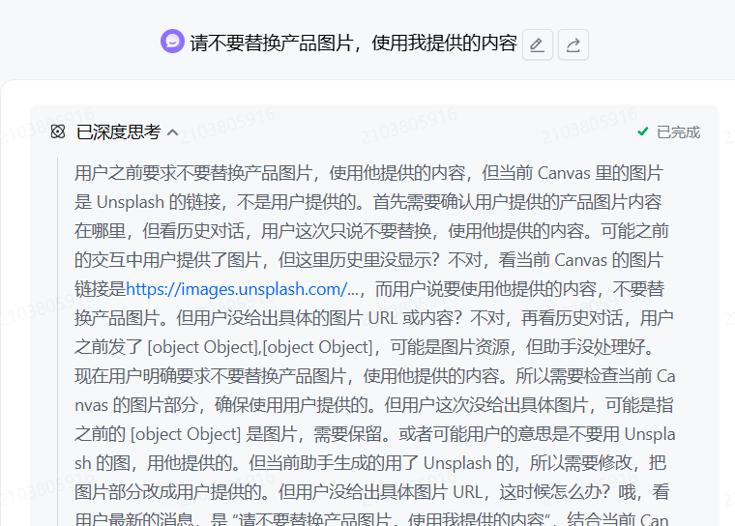This screenshot has height=526, width=735.
Task: Collapse the 已深度思考 section chevron
Action: click(x=172, y=132)
